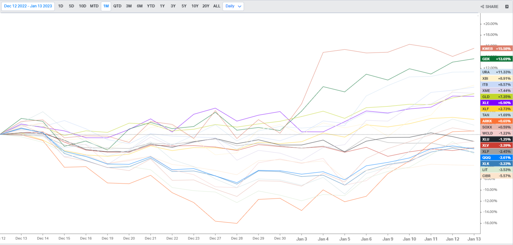Screen dimensions: 513x245
Task: Toggle the XLE purple series label
Action: [496, 103]
